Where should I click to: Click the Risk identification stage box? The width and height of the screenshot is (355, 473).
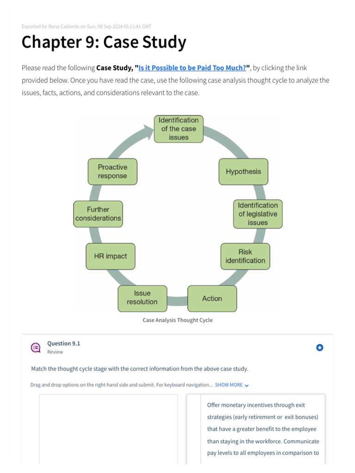[245, 256]
